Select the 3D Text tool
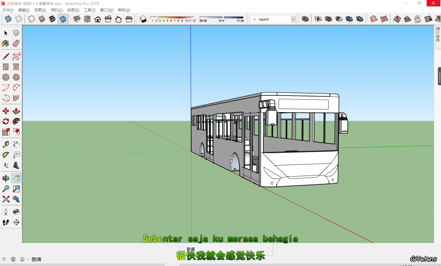 pos(16,166)
